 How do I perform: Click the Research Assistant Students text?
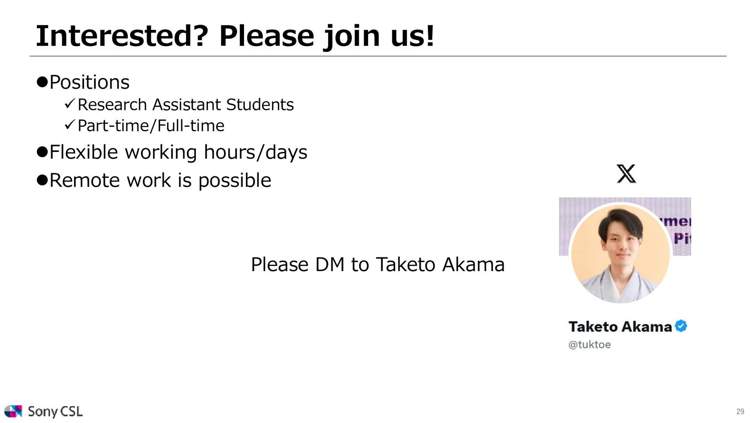click(x=186, y=105)
